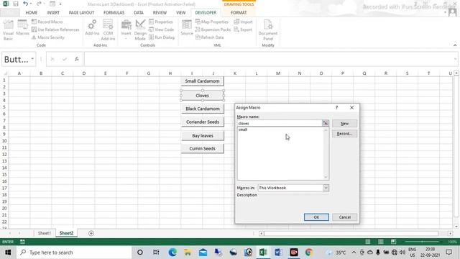Click Expansion Packs
460x259 pixels.
pyautogui.click(x=213, y=29)
